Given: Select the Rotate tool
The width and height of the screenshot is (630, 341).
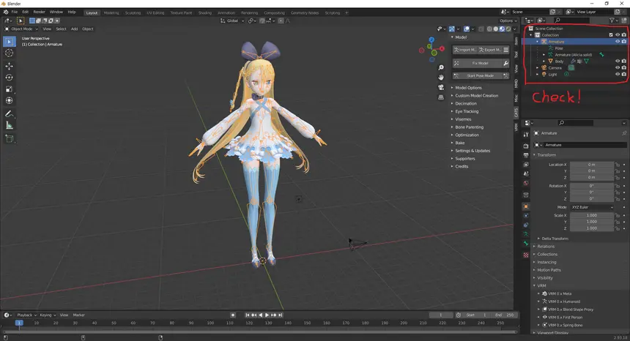Looking at the screenshot, I should pos(10,78).
